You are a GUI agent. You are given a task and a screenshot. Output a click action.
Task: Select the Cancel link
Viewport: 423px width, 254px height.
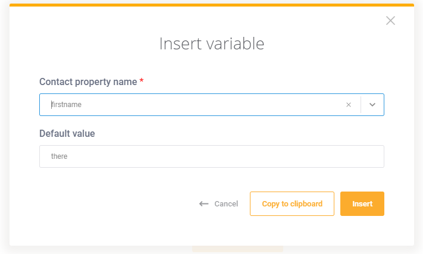[226, 204]
